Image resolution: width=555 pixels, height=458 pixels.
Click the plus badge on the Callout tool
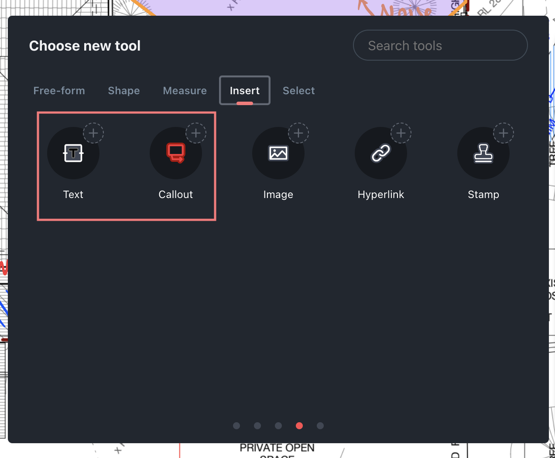196,133
